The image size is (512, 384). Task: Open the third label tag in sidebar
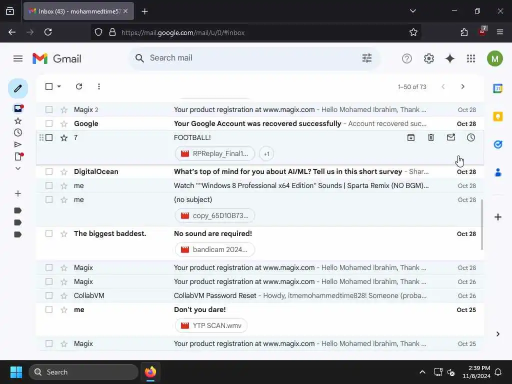pyautogui.click(x=18, y=234)
